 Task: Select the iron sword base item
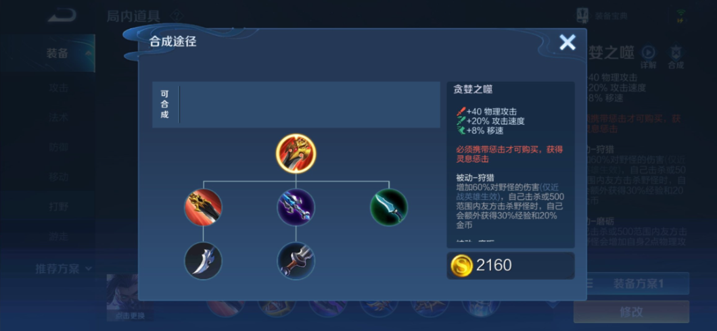point(296,261)
